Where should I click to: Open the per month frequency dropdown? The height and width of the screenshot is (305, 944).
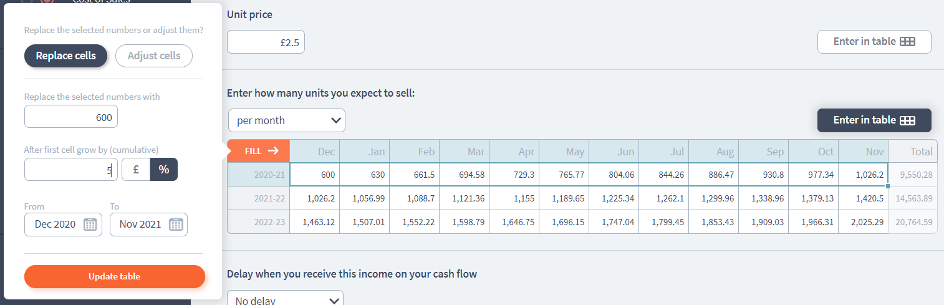[286, 120]
